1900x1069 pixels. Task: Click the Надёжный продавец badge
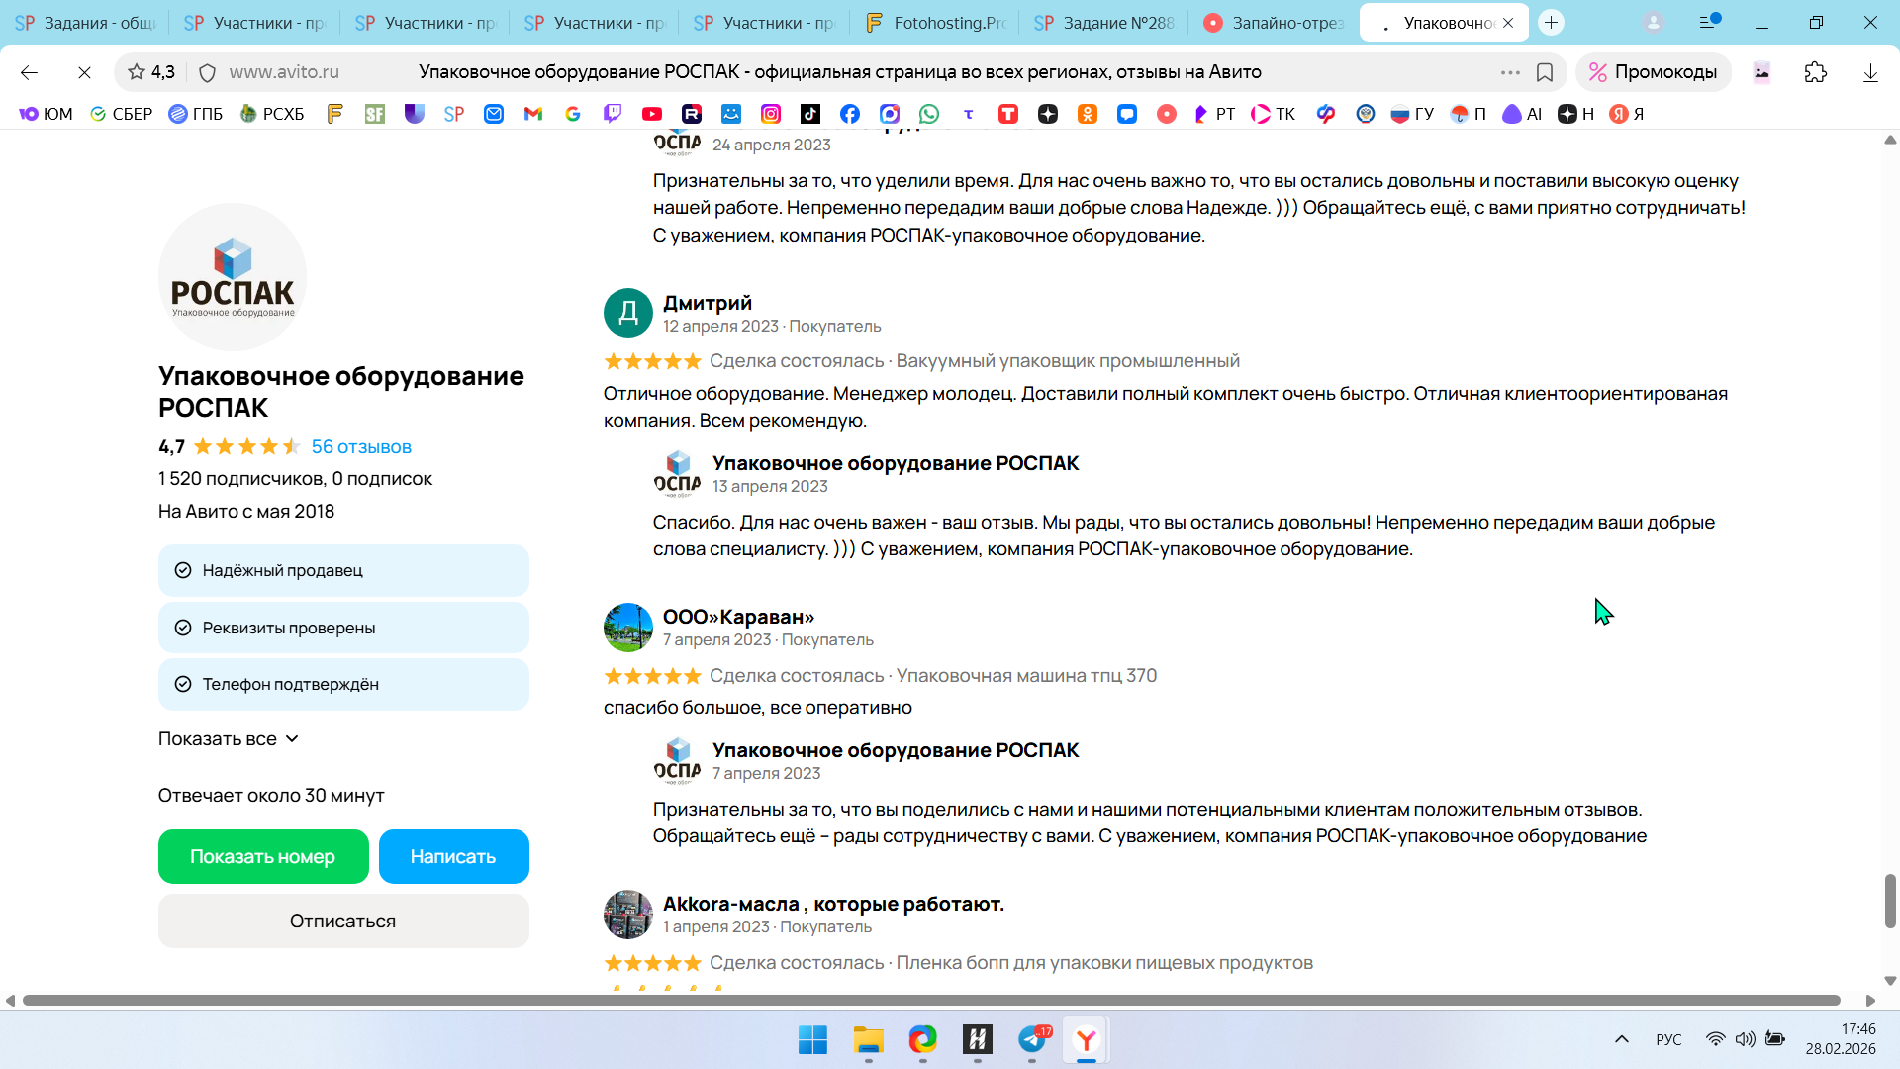tap(343, 570)
